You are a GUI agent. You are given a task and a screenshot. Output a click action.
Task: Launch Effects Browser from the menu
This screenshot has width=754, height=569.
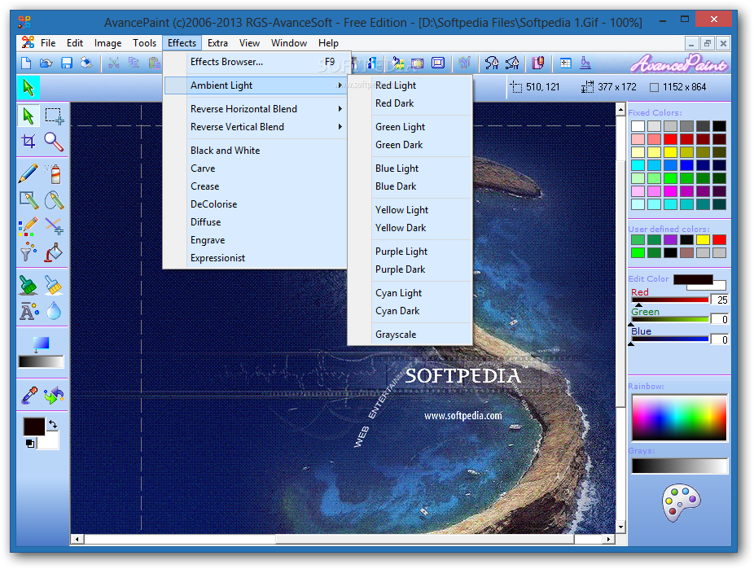pyautogui.click(x=256, y=62)
